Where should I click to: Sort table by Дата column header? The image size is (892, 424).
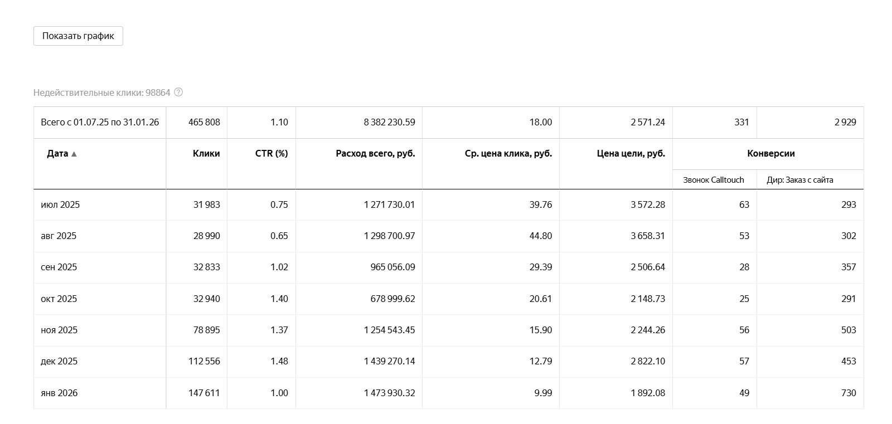pyautogui.click(x=57, y=153)
